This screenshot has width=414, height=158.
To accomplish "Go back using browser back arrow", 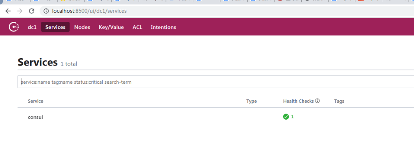I will point(8,11).
